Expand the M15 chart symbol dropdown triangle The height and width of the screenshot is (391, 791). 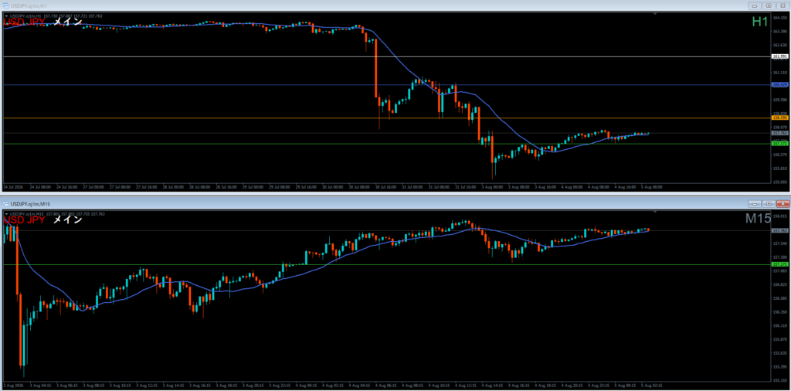point(6,214)
